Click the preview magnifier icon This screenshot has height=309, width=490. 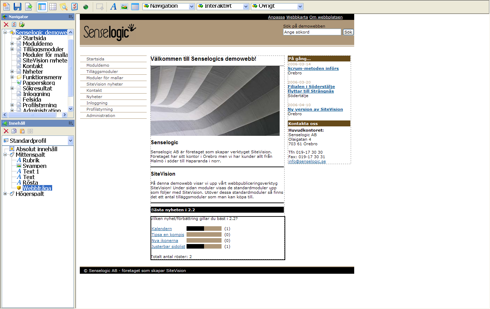(x=64, y=6)
